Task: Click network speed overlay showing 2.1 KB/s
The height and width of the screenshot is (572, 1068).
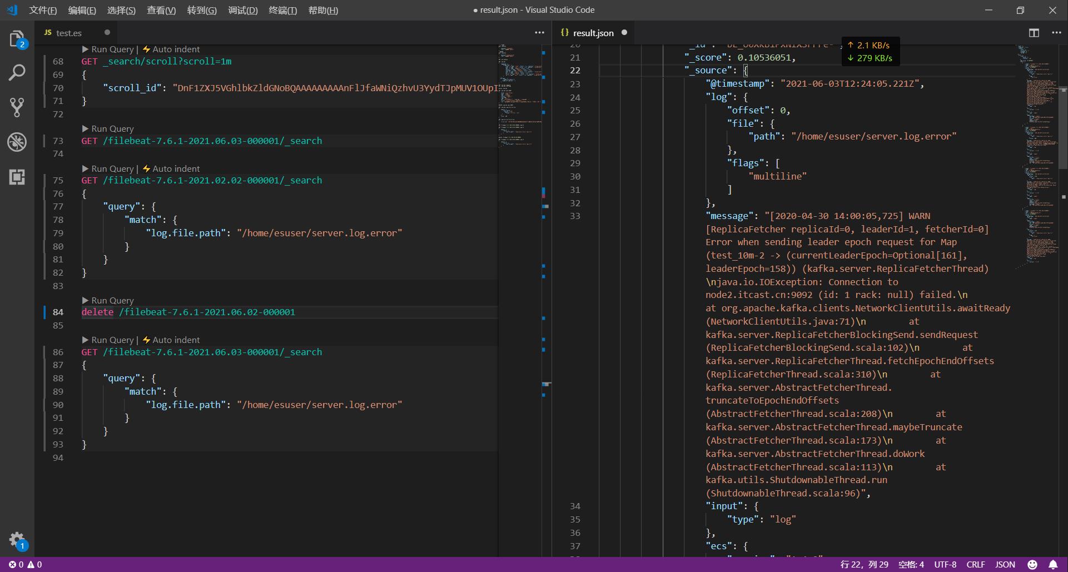Action: click(x=870, y=51)
